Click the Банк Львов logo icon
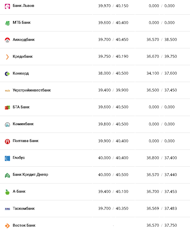190x232 pixels. (7, 6)
